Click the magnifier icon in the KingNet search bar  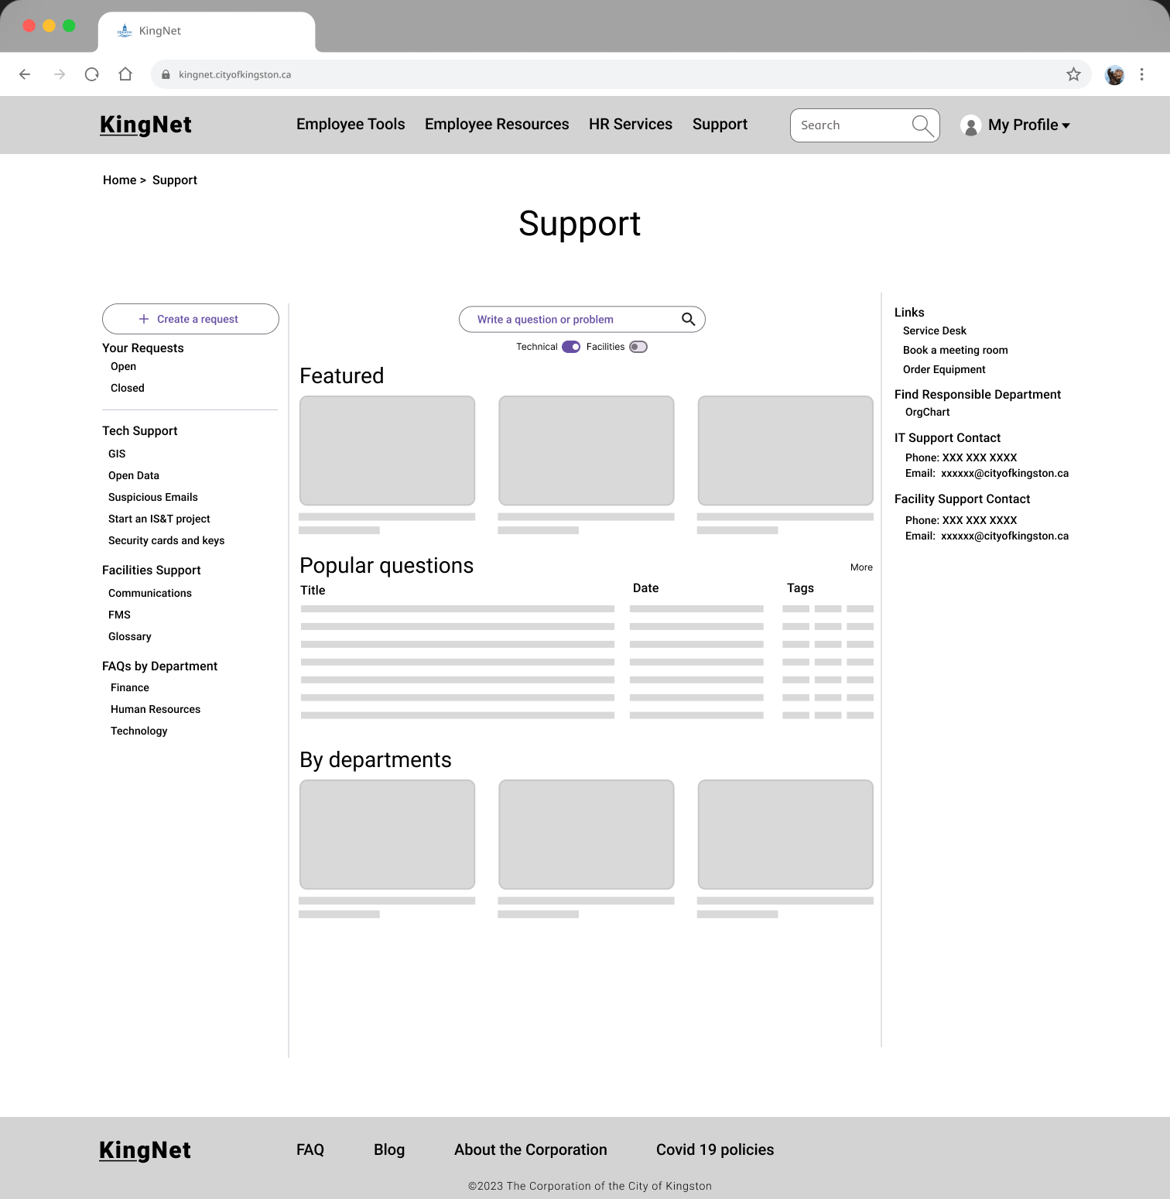[x=922, y=125]
